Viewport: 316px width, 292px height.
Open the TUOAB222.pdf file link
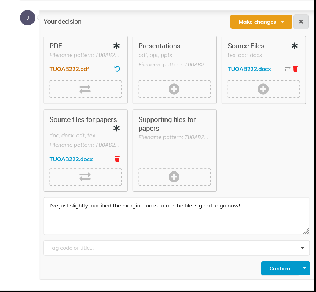69,69
